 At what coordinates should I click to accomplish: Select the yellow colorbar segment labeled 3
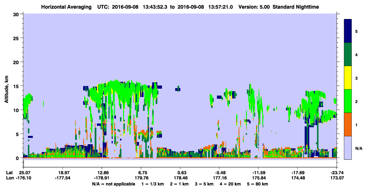(348, 78)
